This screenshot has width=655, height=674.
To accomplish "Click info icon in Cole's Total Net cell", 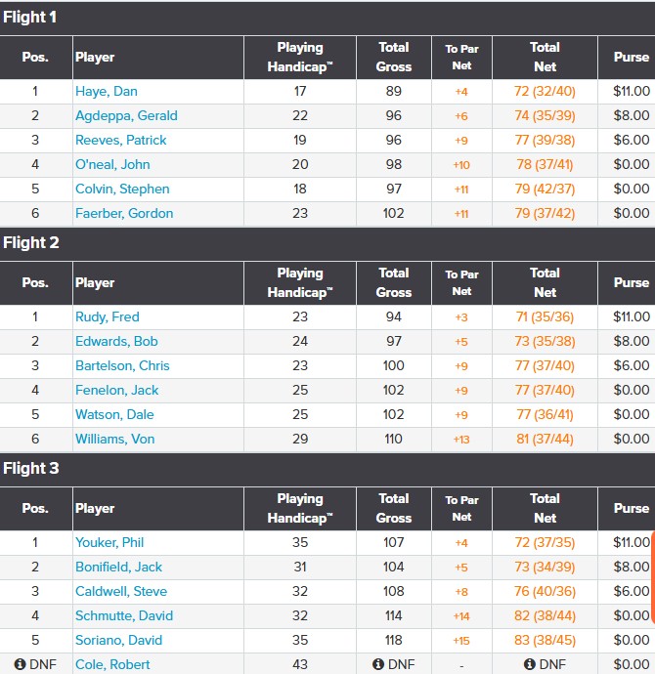I will (x=529, y=664).
